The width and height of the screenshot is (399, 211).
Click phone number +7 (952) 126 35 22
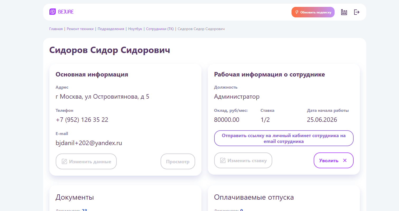pyautogui.click(x=82, y=120)
